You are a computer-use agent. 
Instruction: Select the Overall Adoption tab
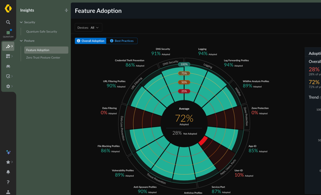click(x=91, y=41)
